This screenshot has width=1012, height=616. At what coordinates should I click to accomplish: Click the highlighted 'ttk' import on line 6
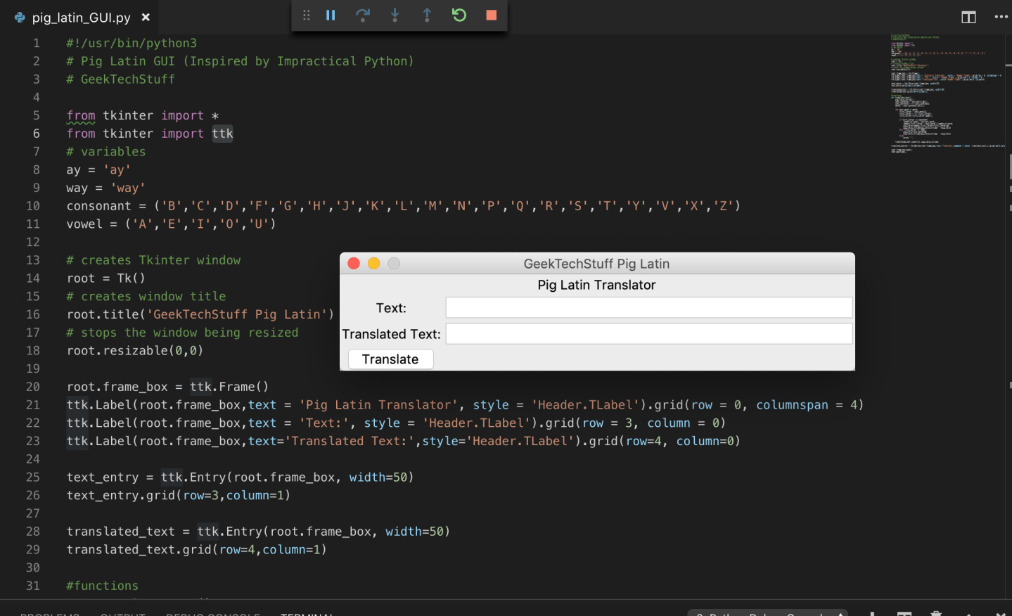click(x=222, y=134)
